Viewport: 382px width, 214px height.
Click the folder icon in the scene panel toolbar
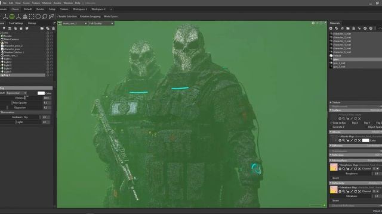42,29
